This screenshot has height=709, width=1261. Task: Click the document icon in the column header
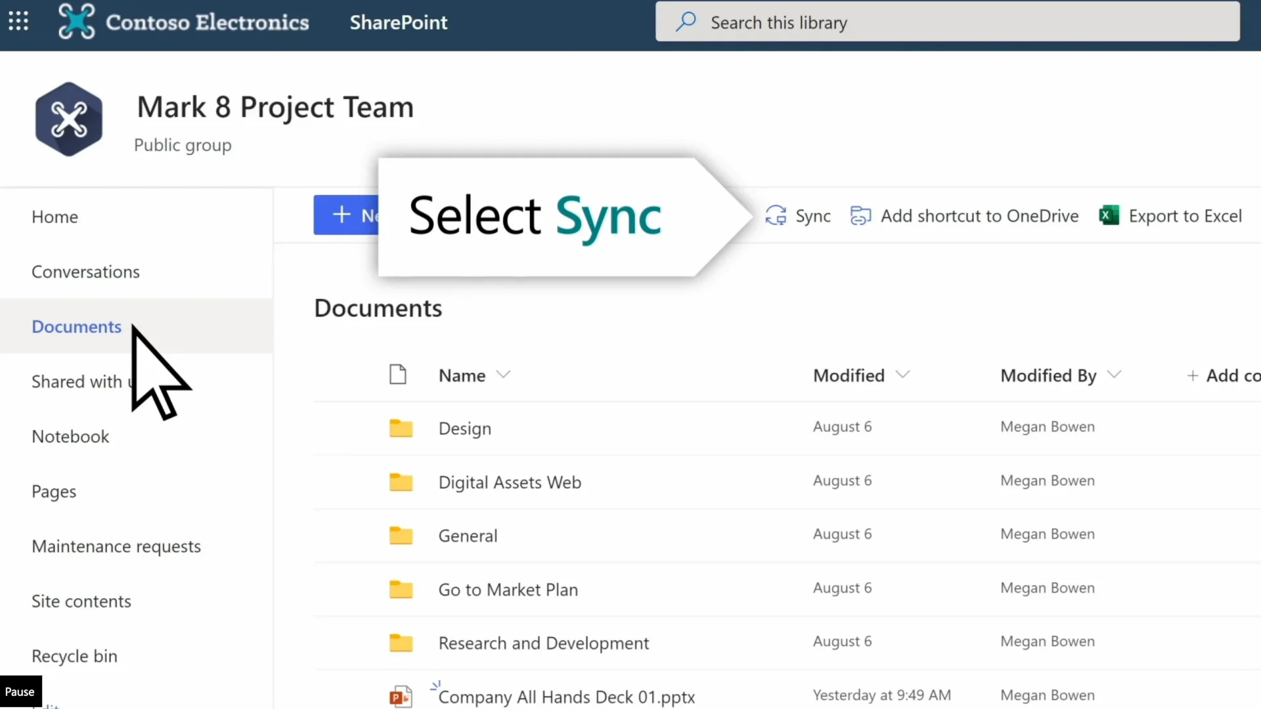(x=398, y=374)
